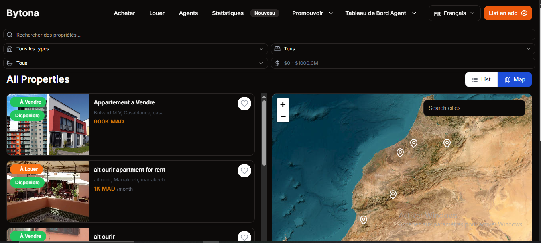Click the northeastern-most map location pin

click(447, 143)
